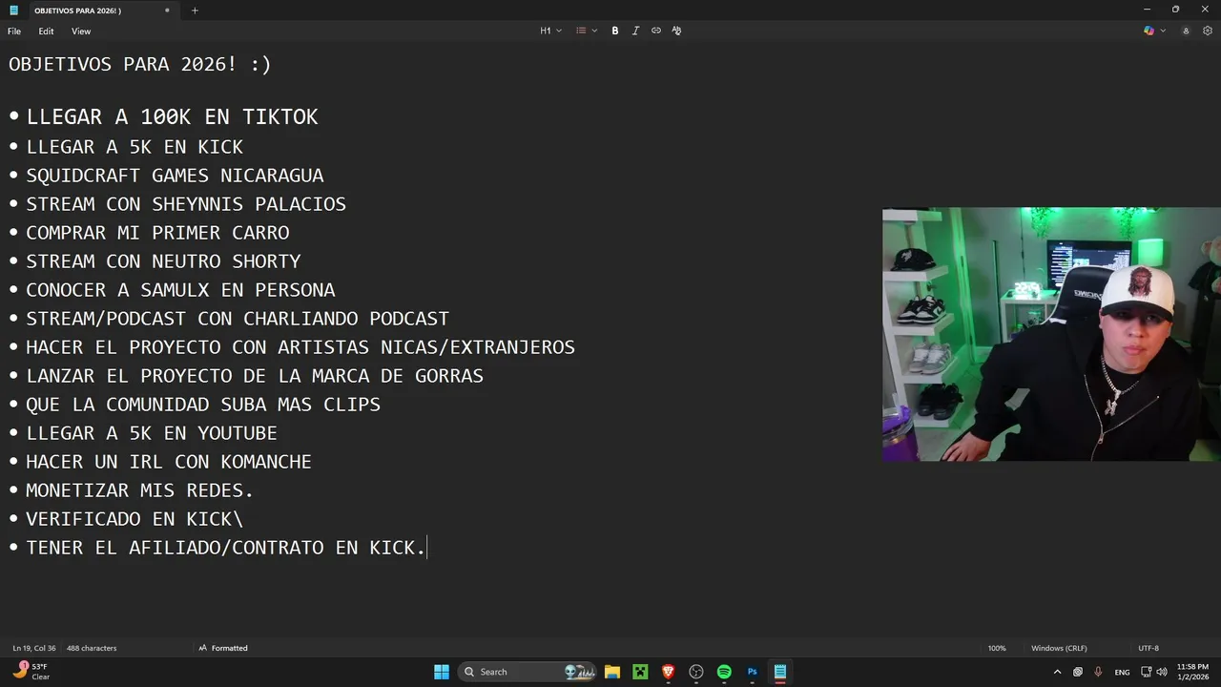Click the line about MARCA DE GORRAS
1221x687 pixels.
click(x=255, y=376)
